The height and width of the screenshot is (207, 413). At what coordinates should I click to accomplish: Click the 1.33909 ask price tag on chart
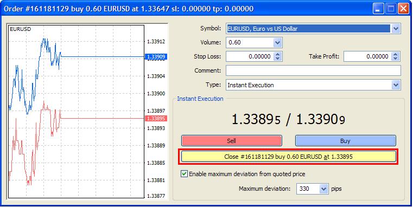[156, 56]
